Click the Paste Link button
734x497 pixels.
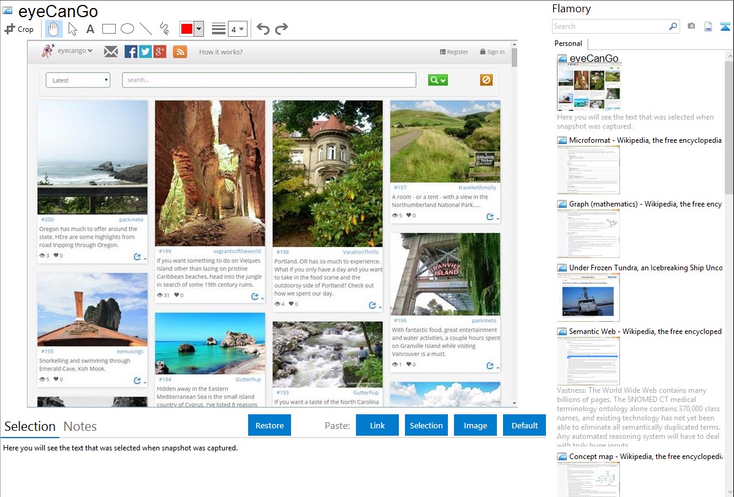click(x=377, y=425)
